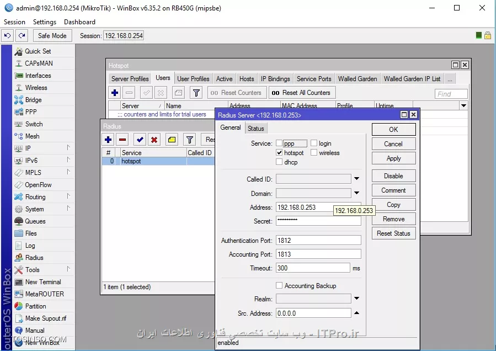
Task: Toggle the wireless service checkbox
Action: pyautogui.click(x=314, y=152)
